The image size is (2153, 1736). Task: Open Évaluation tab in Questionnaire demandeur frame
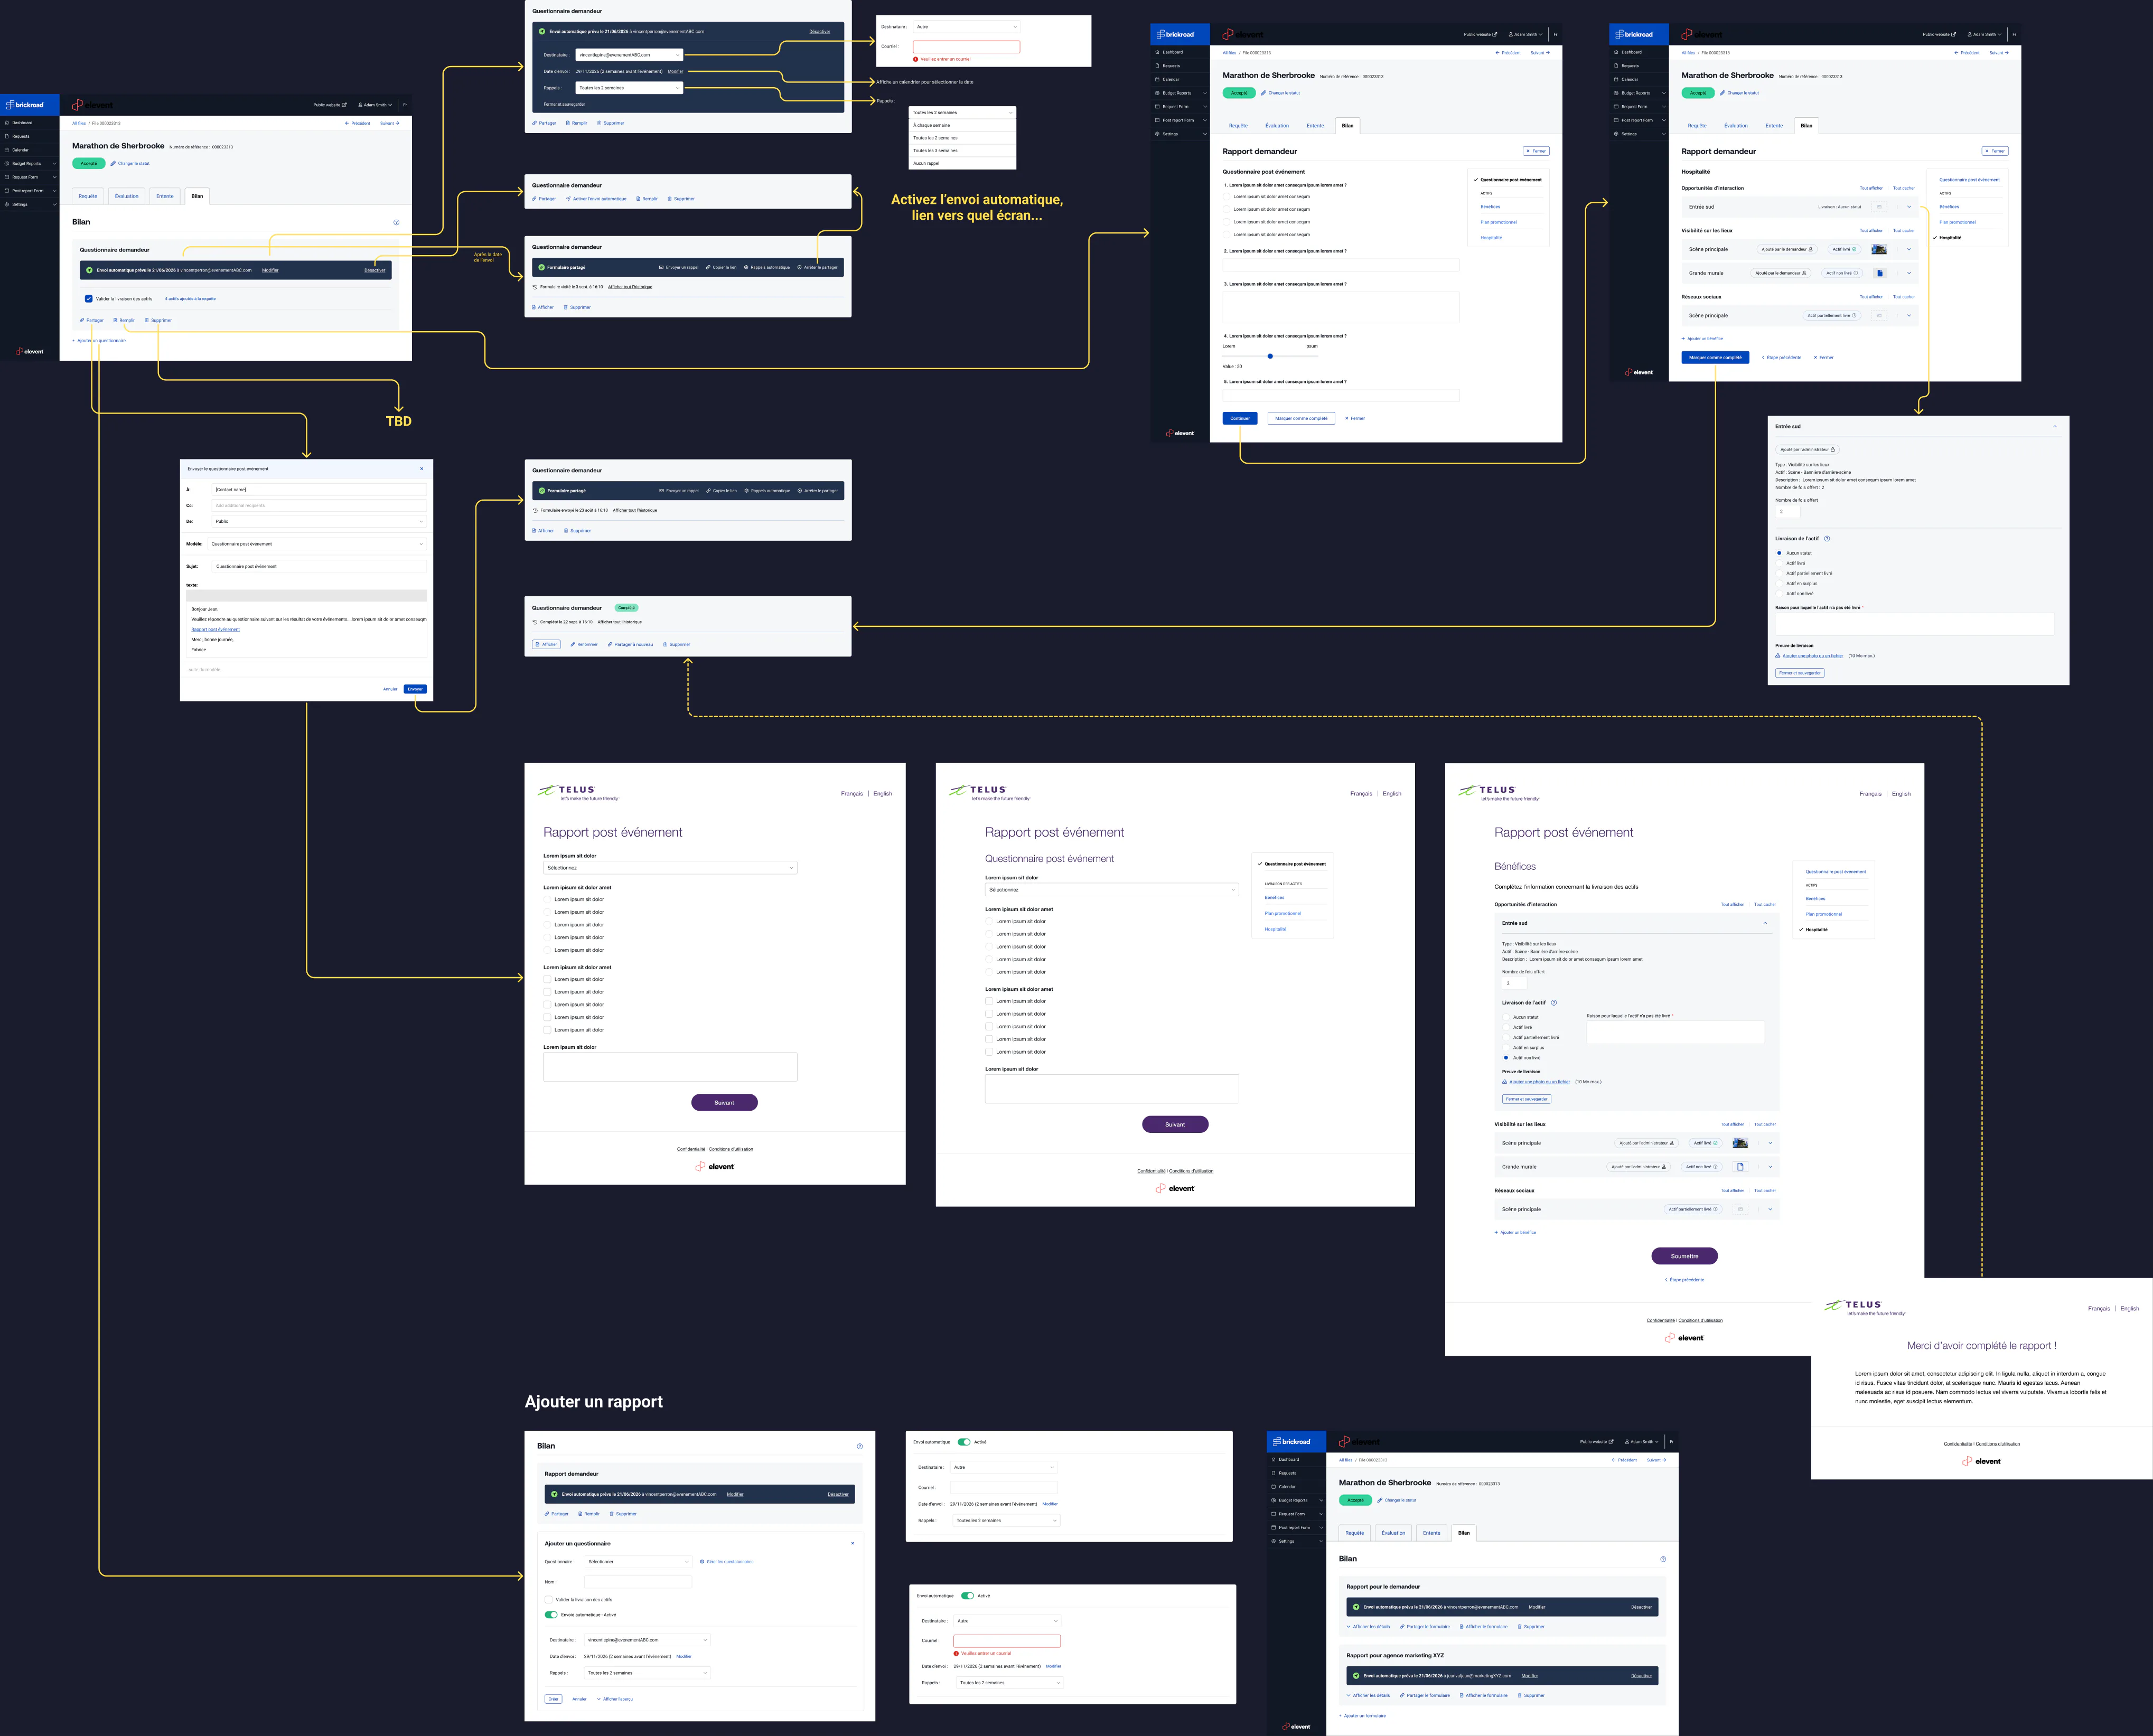(127, 196)
